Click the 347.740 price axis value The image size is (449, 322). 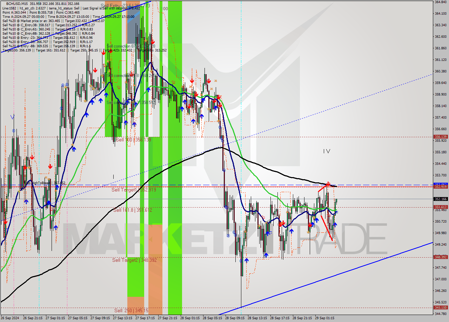(441, 267)
